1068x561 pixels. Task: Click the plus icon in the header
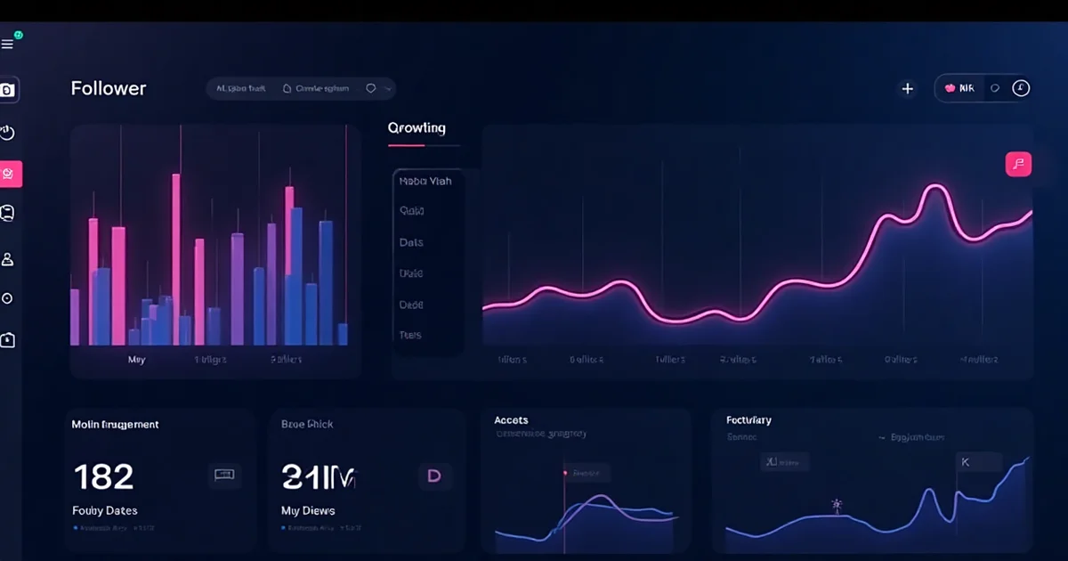(x=908, y=89)
